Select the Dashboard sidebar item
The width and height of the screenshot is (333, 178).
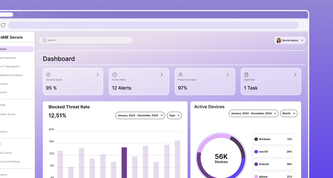point(17,49)
